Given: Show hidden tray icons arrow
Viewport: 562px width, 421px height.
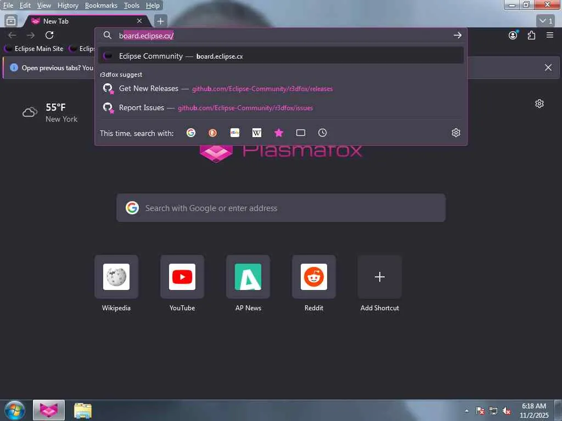Looking at the screenshot, I should (467, 411).
